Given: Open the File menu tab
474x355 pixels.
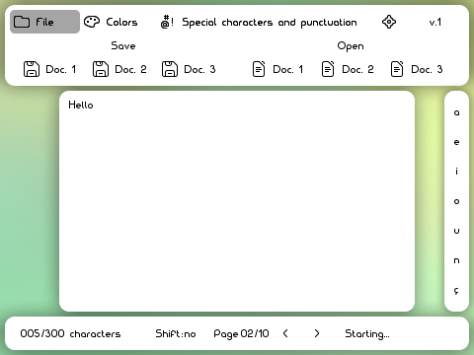Looking at the screenshot, I should click(44, 22).
